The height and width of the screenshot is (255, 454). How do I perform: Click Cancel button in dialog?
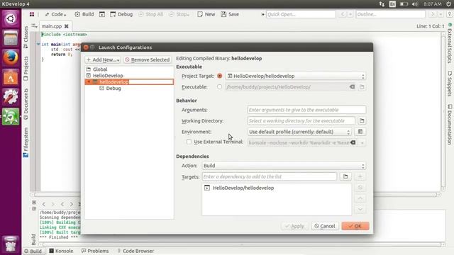[325, 226]
